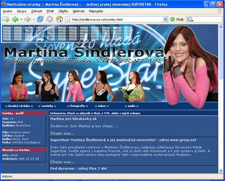Viewport: 225px width, 181px height.
Task: Reload the page with refresh icon
Action: pyautogui.click(x=40, y=19)
